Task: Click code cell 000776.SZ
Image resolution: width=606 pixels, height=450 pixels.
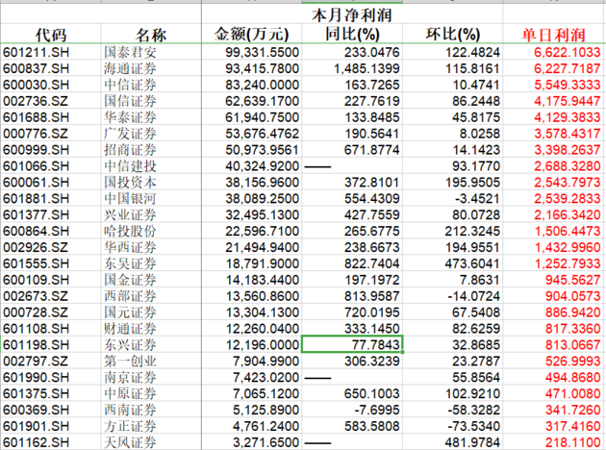Action: coord(51,134)
